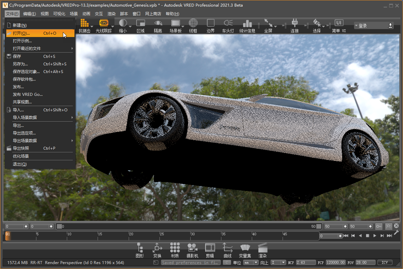Open the 渲染 menu in menu bar
The height and width of the screenshot is (269, 403).
112,14
